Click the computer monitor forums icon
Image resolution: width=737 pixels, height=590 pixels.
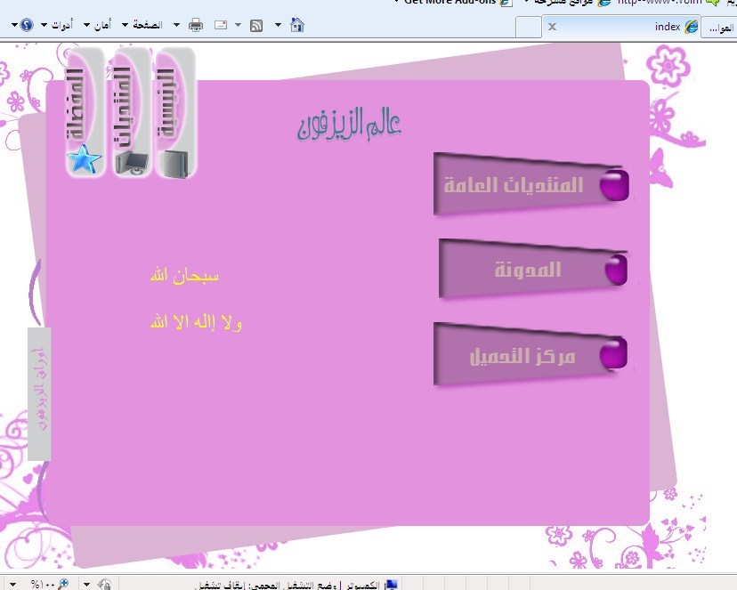click(x=133, y=162)
